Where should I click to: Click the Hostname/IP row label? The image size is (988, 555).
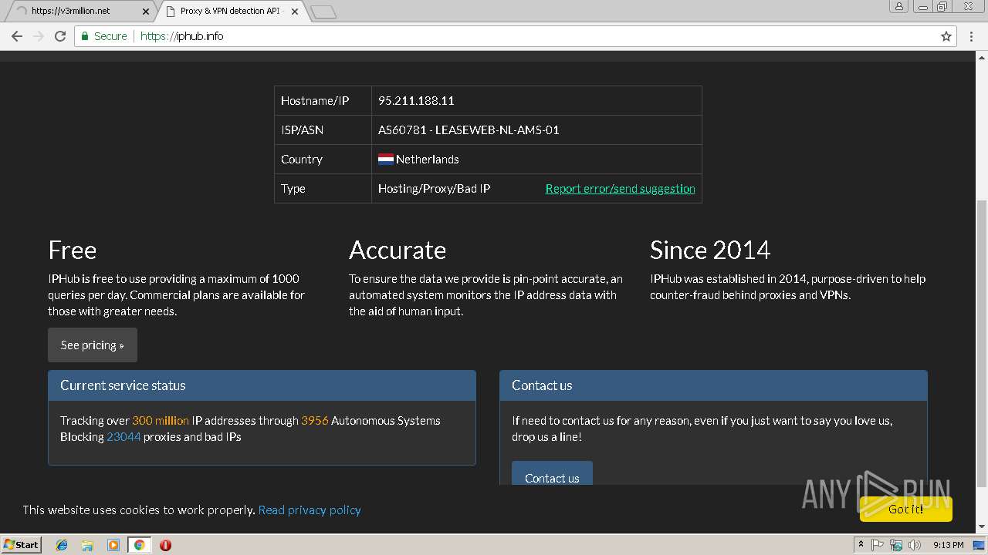[315, 101]
